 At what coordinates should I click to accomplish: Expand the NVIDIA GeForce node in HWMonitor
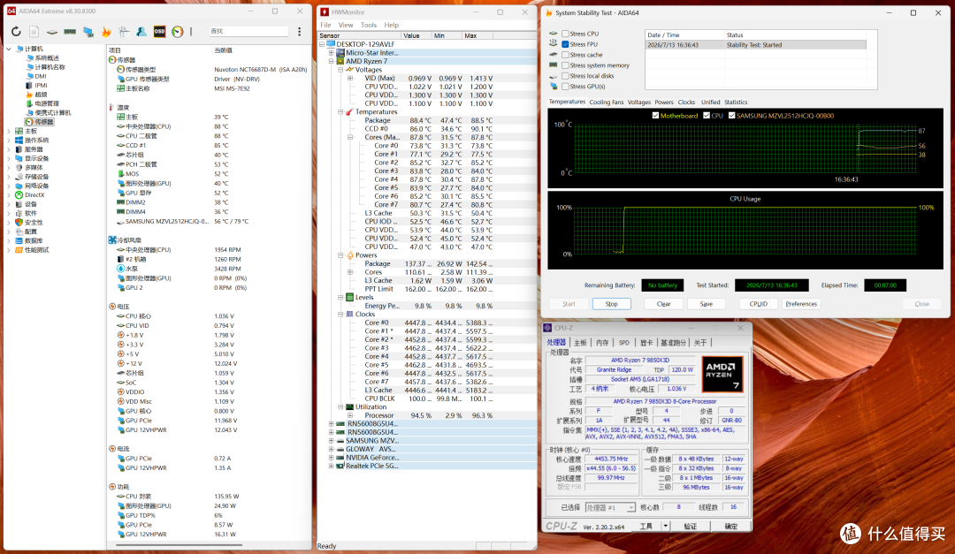tap(332, 458)
